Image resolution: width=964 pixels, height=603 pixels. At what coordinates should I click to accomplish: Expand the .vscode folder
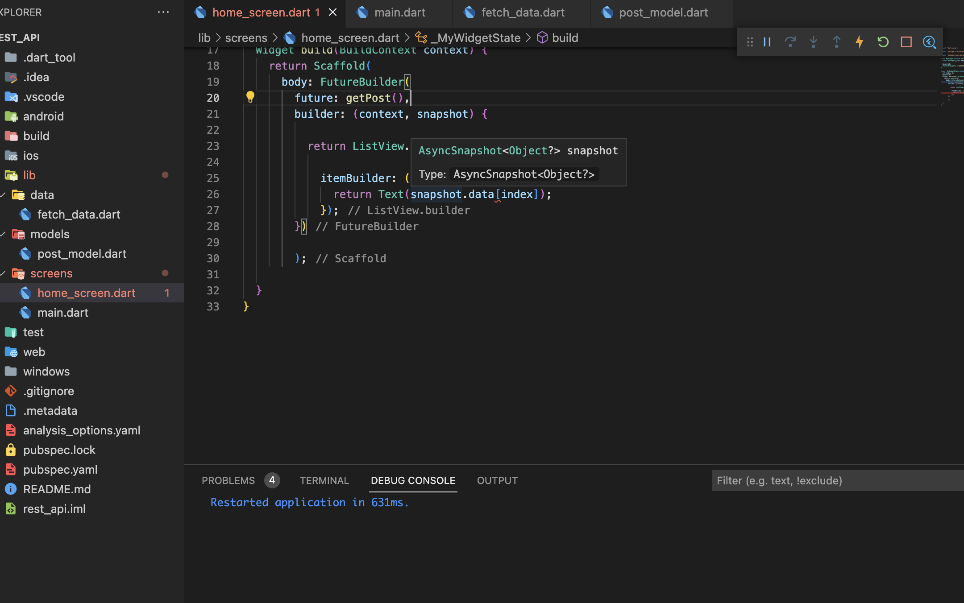pos(92,97)
